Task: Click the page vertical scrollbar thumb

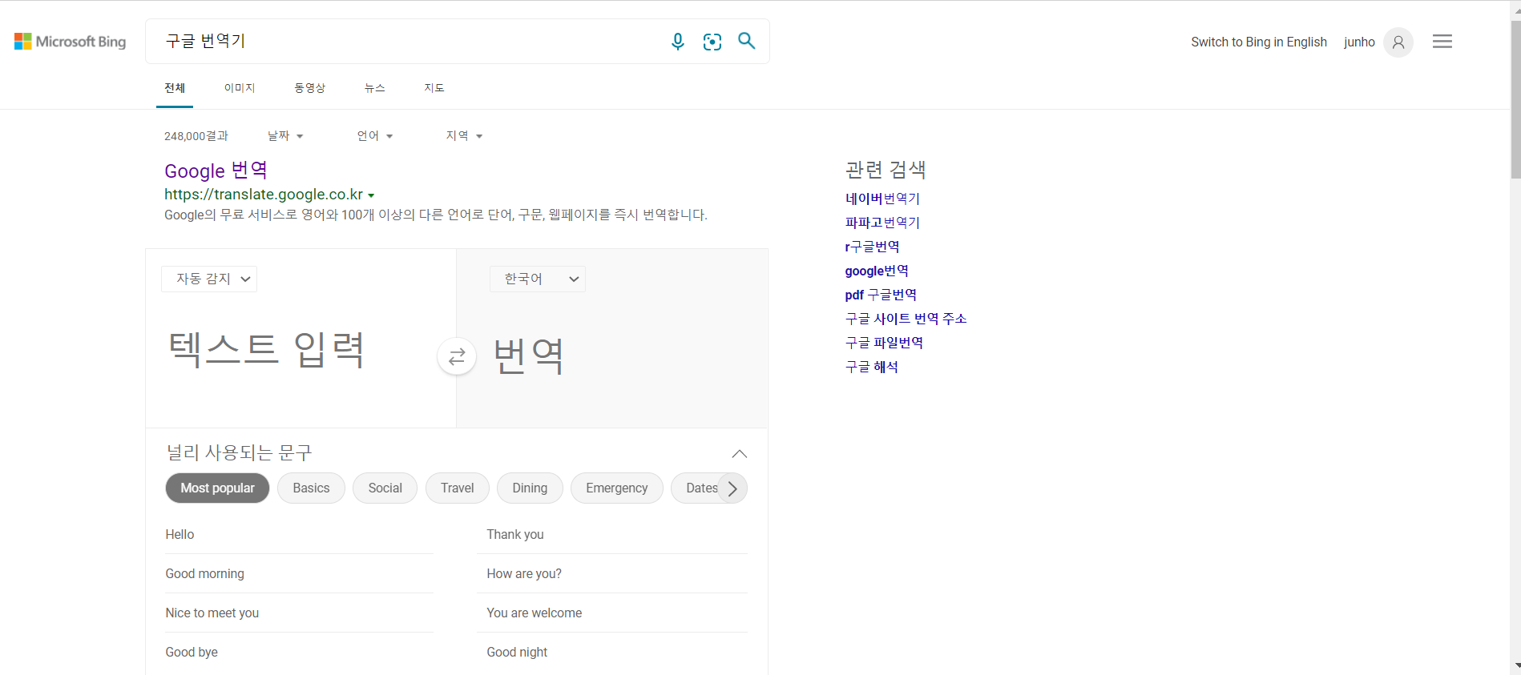Action: point(1515,100)
